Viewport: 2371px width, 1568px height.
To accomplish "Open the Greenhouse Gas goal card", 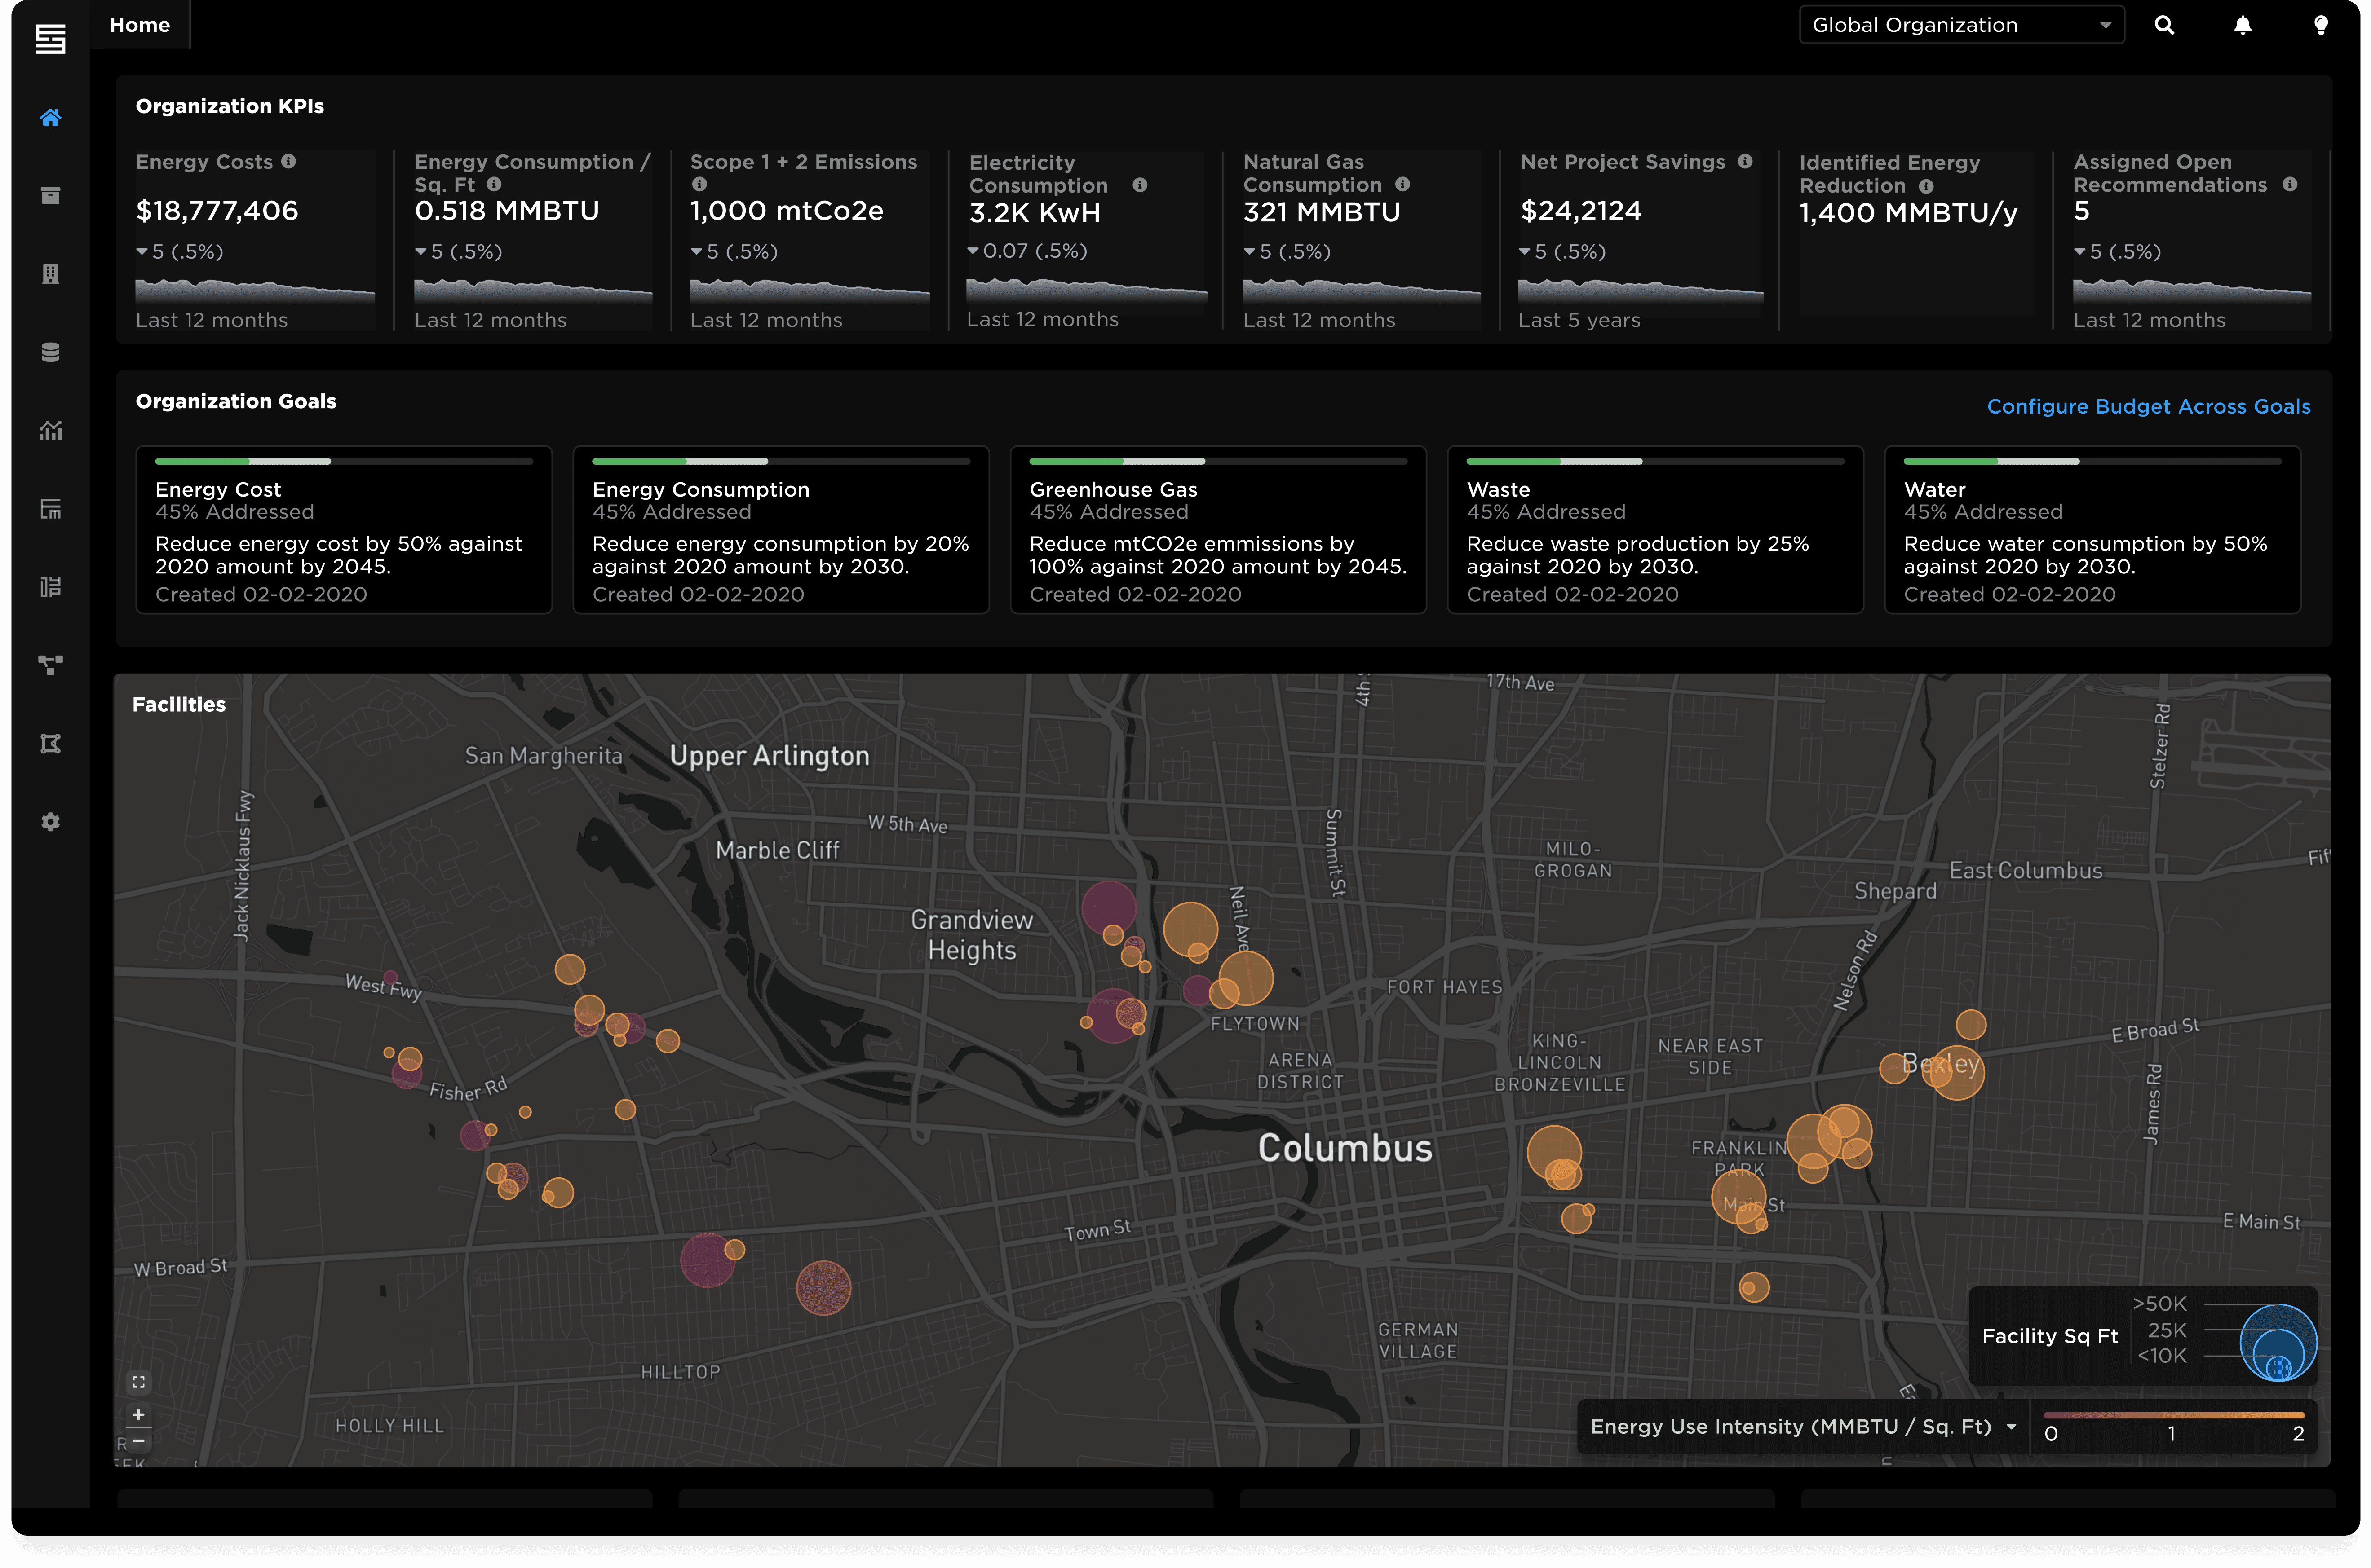I will tap(1217, 530).
